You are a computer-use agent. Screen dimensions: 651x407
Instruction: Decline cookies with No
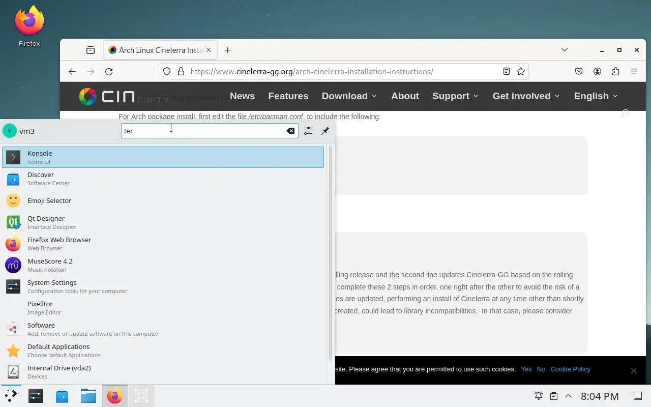pos(541,369)
